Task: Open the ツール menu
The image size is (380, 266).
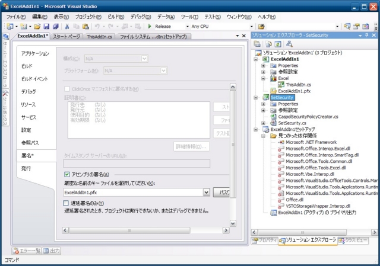Action: [189, 17]
